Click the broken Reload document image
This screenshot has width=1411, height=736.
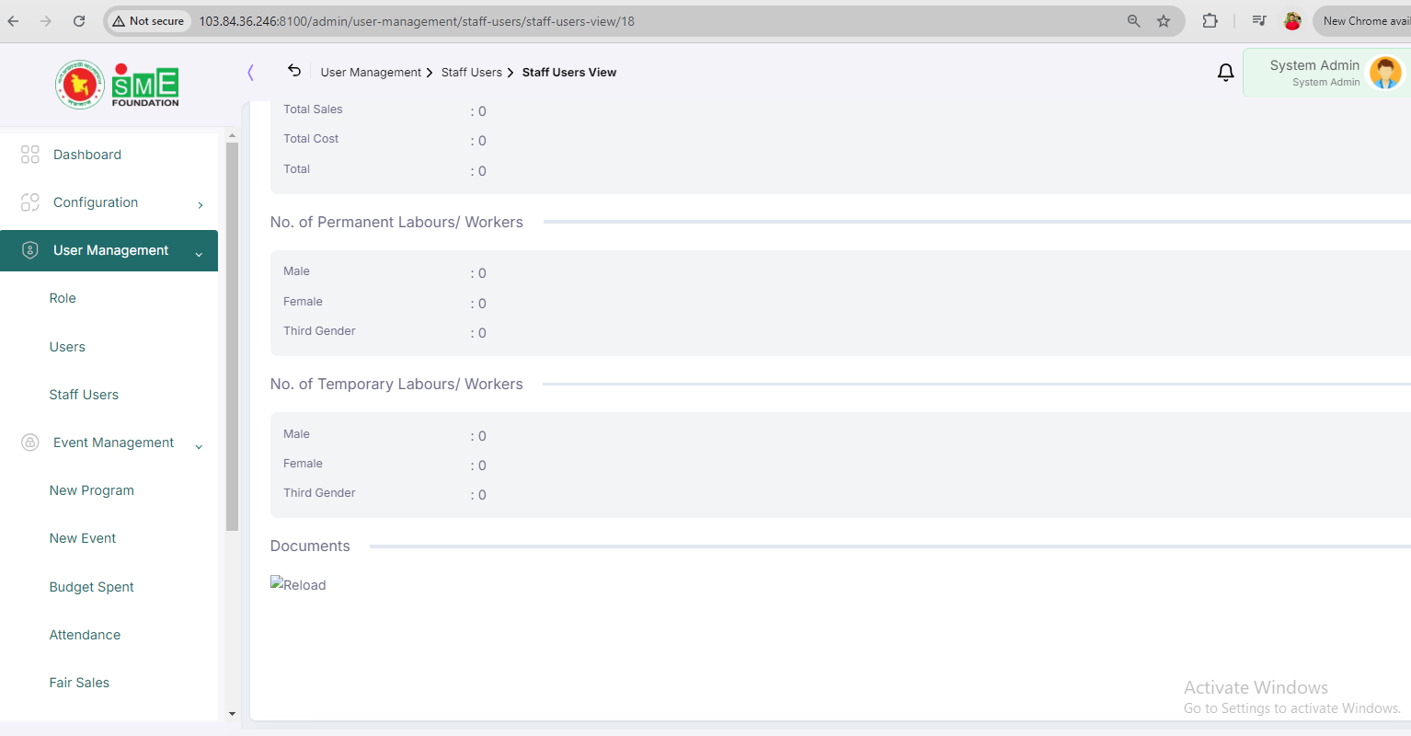[298, 584]
